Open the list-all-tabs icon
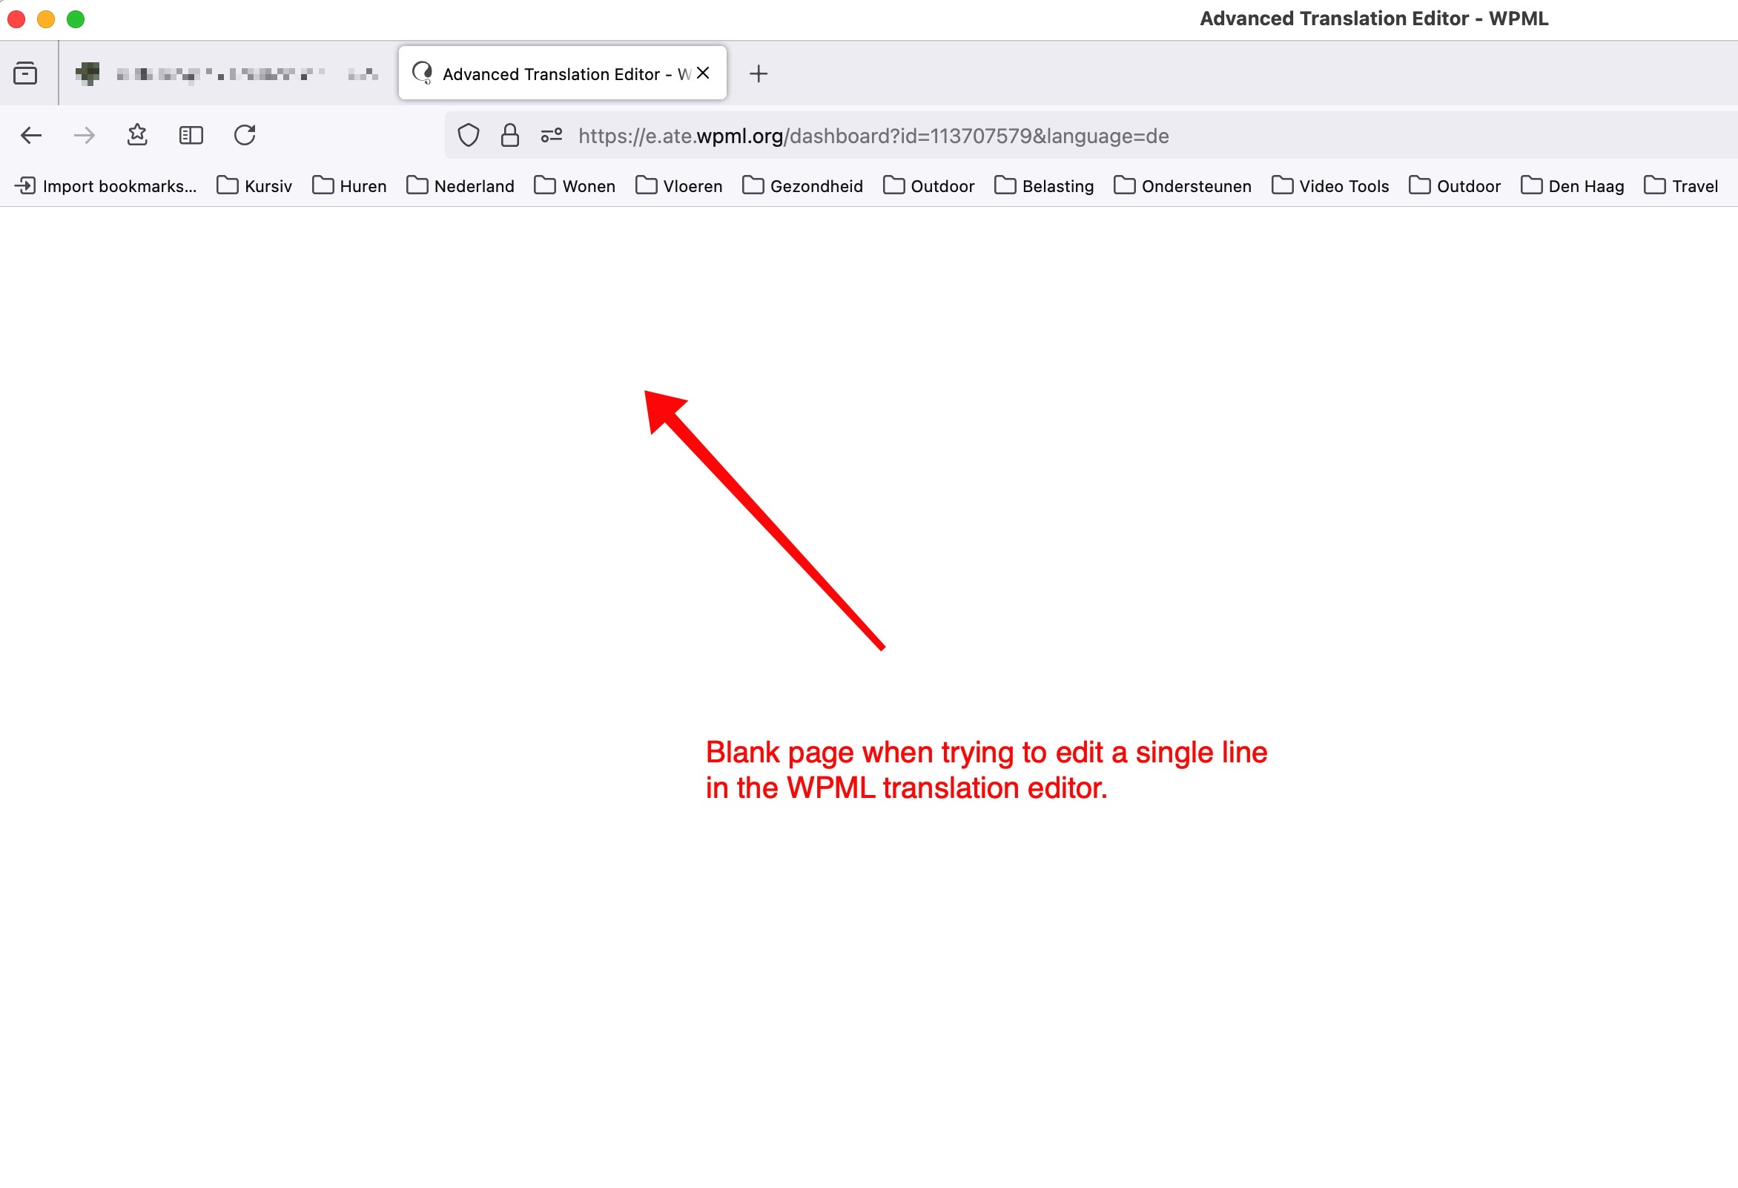The width and height of the screenshot is (1738, 1188). pos(25,73)
